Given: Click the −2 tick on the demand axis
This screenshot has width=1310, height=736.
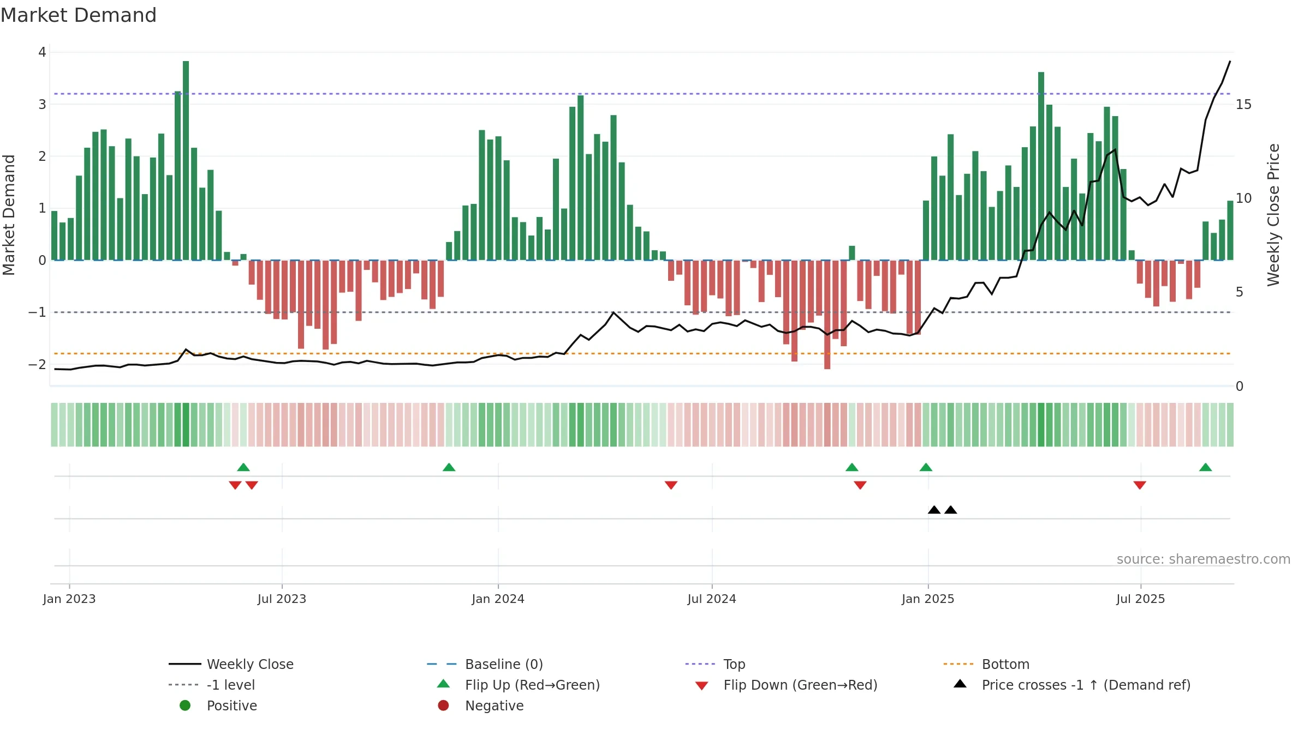Looking at the screenshot, I should point(37,364).
